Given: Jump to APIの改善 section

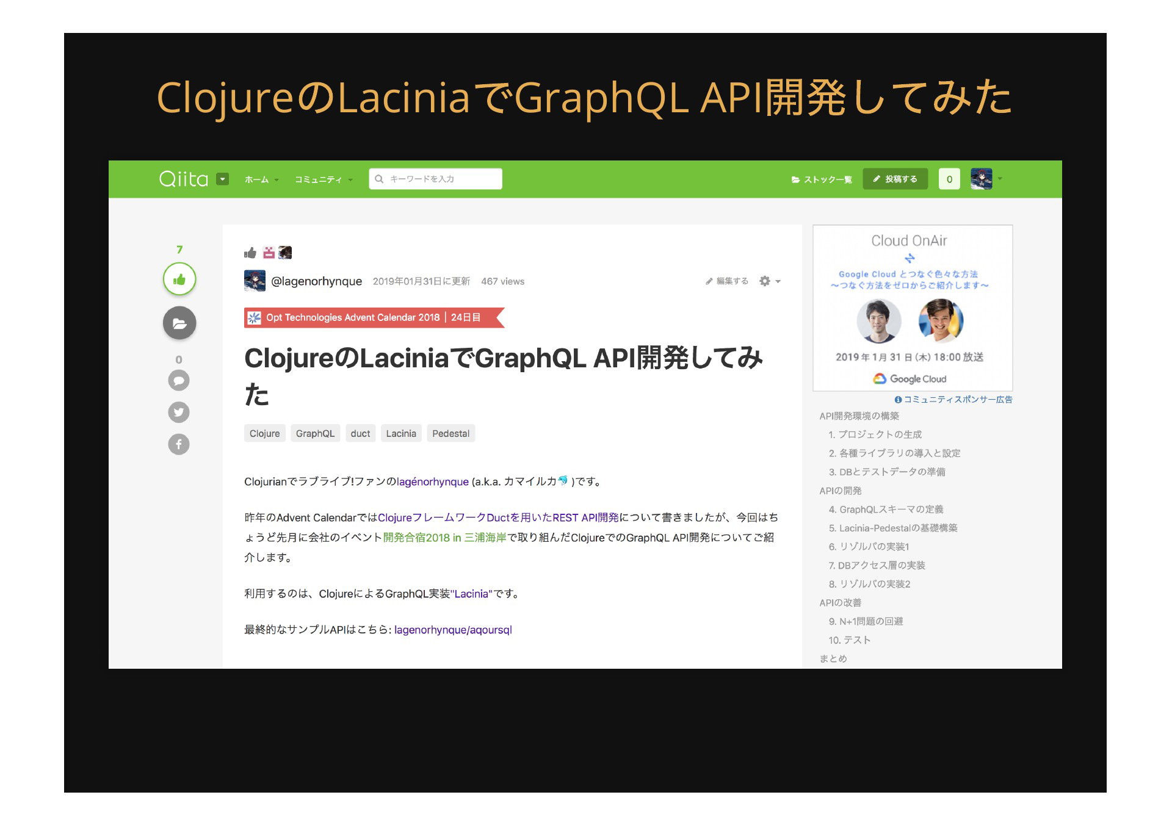Looking at the screenshot, I should tap(841, 603).
